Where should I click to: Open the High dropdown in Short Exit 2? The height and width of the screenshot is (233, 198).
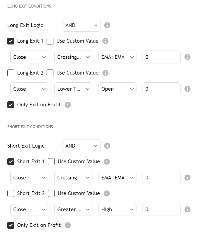[117, 209]
